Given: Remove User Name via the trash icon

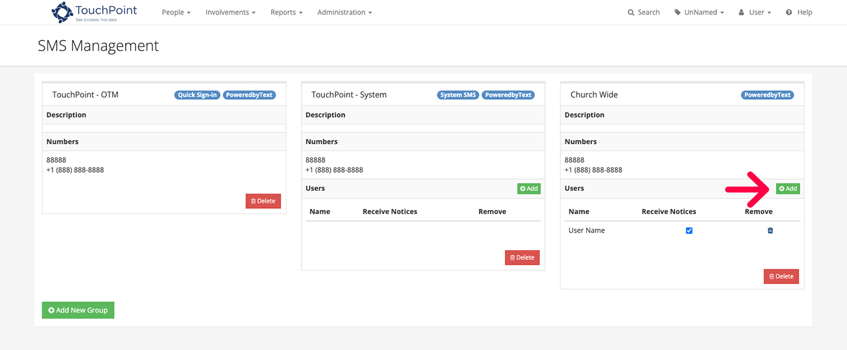Looking at the screenshot, I should [770, 230].
